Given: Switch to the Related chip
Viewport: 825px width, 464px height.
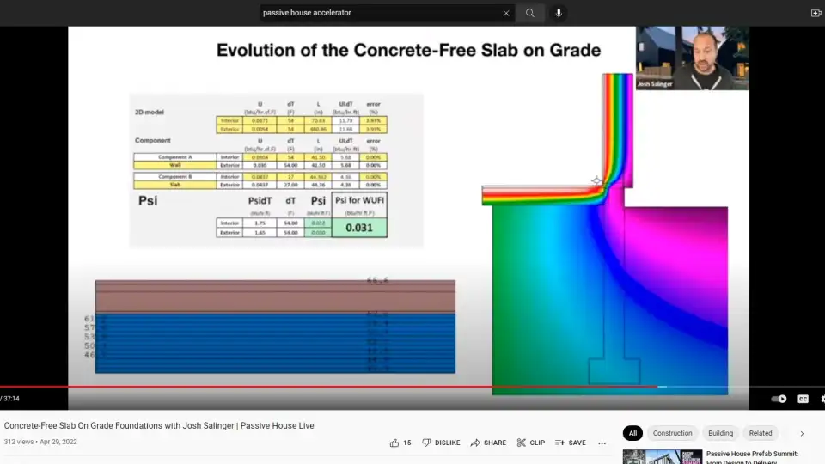Looking at the screenshot, I should 760,434.
